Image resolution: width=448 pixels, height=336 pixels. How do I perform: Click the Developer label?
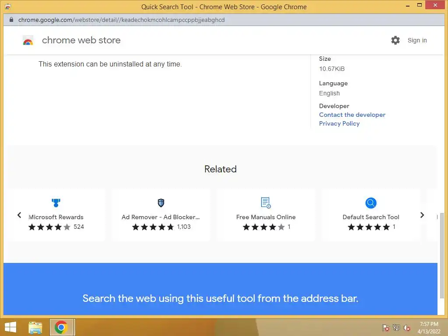(334, 106)
